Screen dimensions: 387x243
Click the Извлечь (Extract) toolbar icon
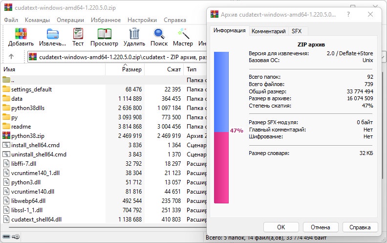pyautogui.click(x=53, y=34)
